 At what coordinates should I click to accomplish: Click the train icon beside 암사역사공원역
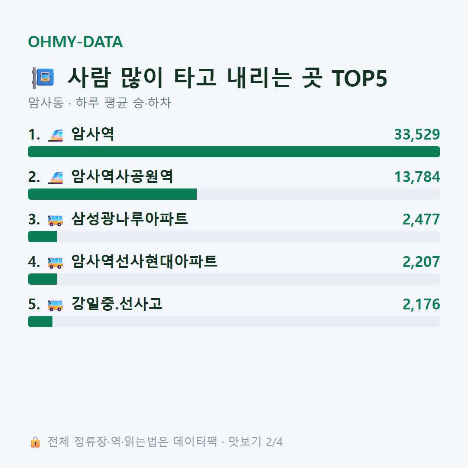click(x=55, y=177)
